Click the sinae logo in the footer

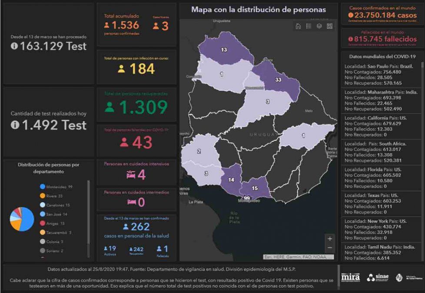point(377,277)
